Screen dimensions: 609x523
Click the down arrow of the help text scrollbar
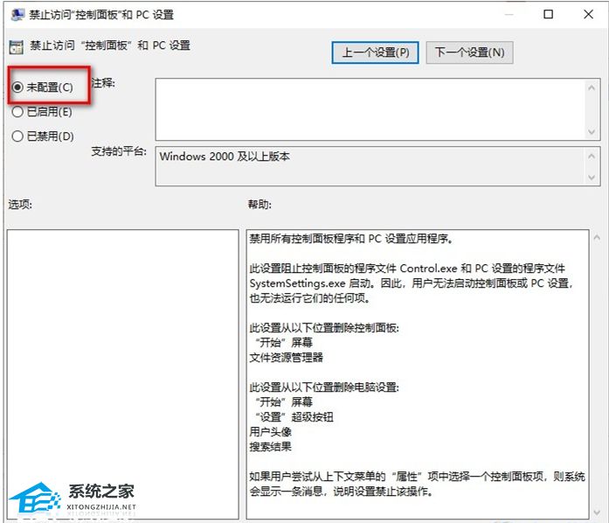(597, 513)
